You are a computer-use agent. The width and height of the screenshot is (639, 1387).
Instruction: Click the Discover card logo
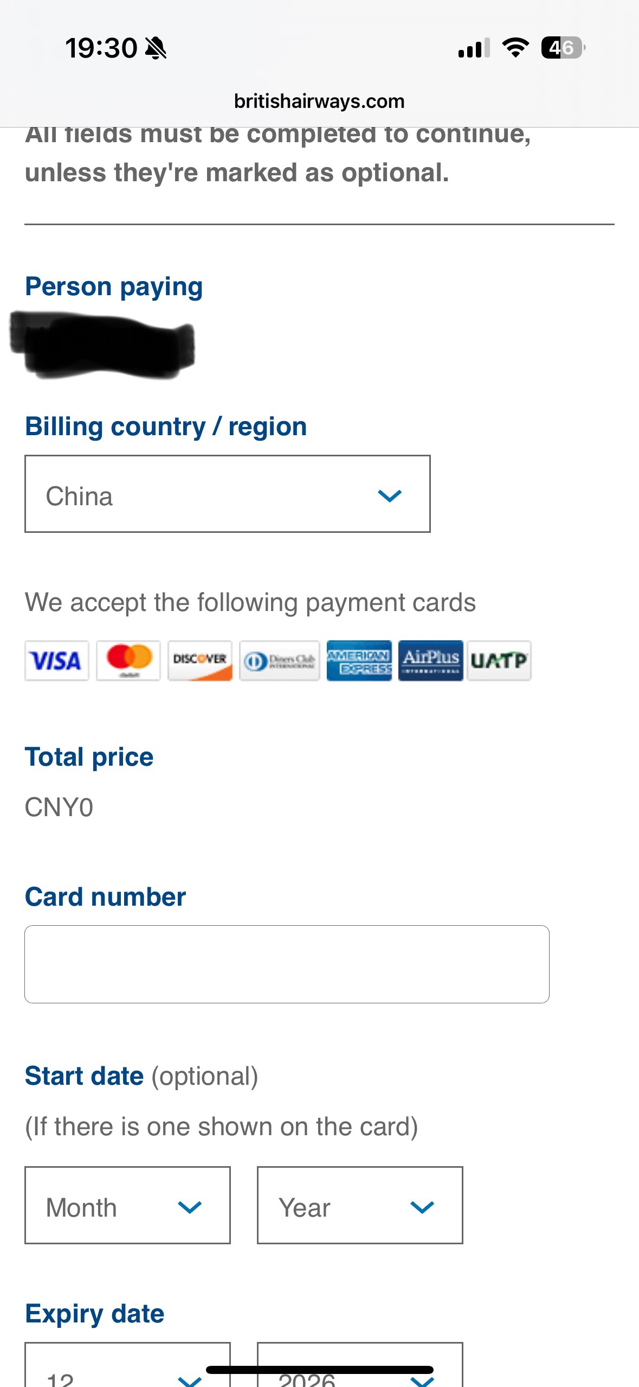click(200, 660)
